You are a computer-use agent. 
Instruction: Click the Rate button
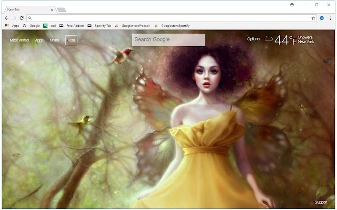pos(72,40)
